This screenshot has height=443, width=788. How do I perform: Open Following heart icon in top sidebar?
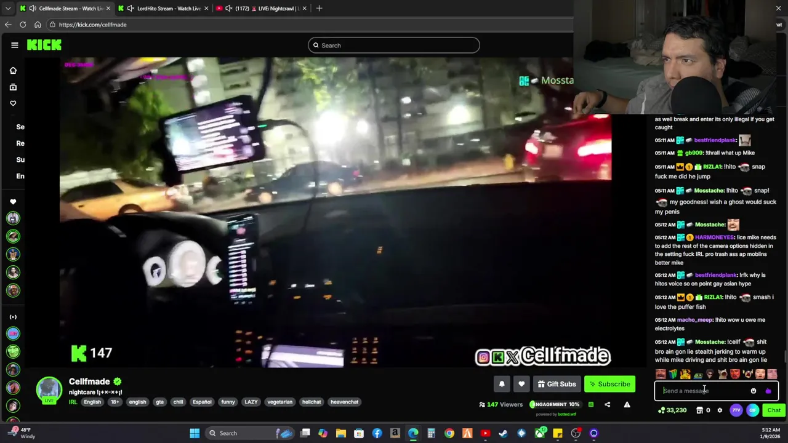[x=13, y=103]
